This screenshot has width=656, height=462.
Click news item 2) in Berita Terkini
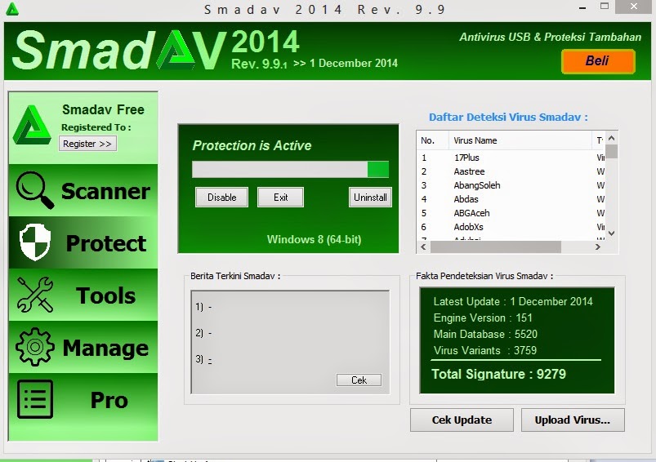click(203, 333)
